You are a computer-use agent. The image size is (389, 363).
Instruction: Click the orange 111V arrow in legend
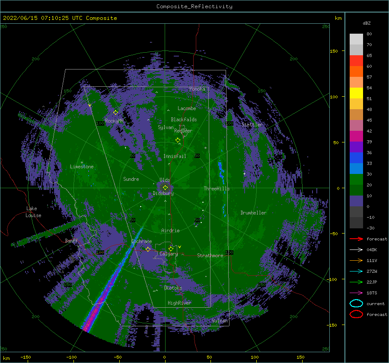coord(356,260)
